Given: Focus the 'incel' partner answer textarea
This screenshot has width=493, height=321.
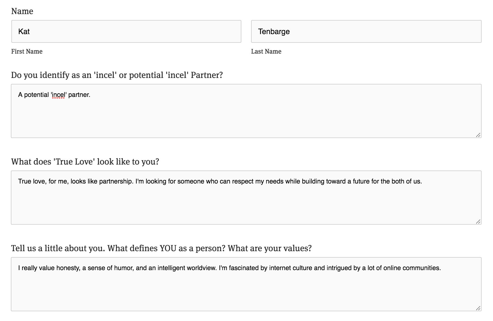Looking at the screenshot, I should tap(246, 116).
